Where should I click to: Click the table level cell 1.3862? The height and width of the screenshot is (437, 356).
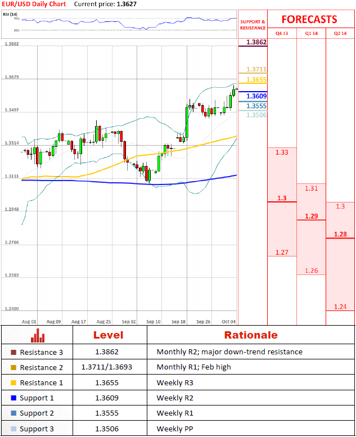[x=107, y=352]
